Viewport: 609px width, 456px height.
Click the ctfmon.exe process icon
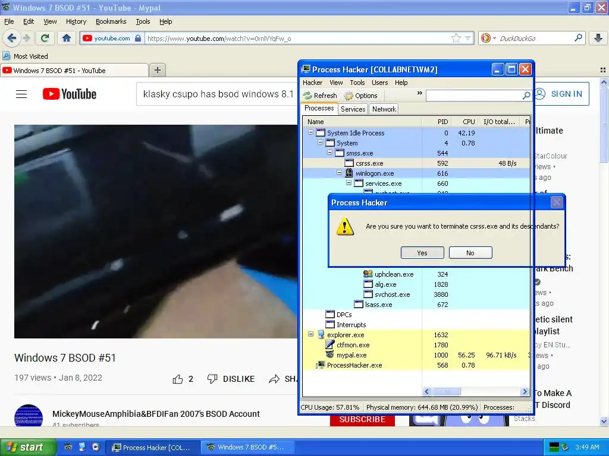[x=329, y=344]
